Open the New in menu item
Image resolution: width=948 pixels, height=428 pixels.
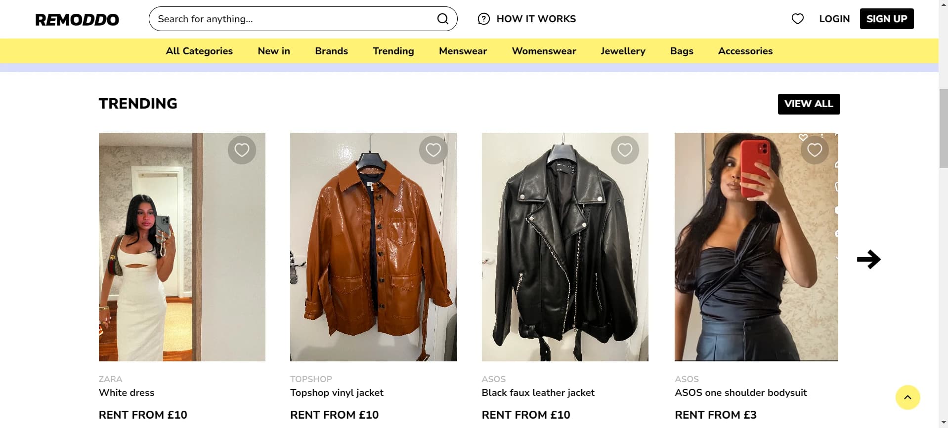(x=274, y=51)
